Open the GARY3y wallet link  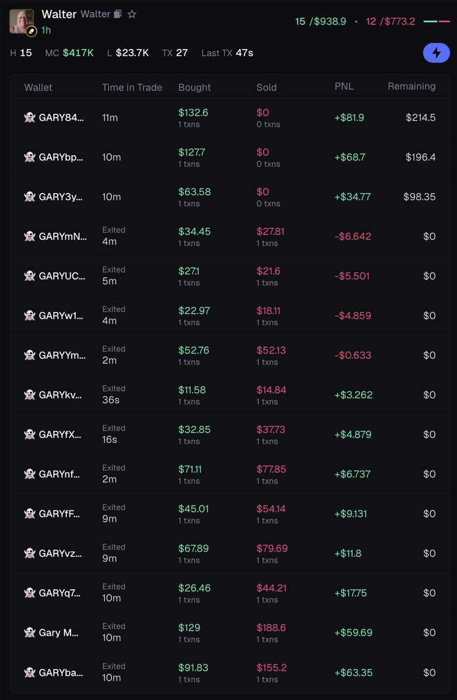pyautogui.click(x=61, y=197)
